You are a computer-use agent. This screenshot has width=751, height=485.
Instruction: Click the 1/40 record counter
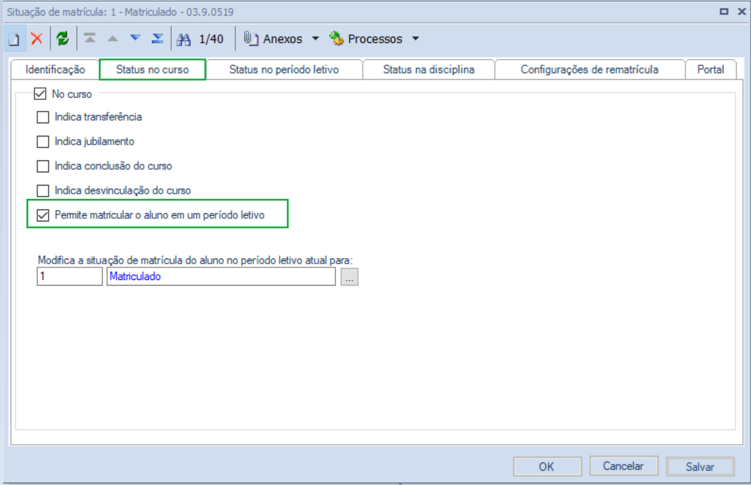[x=211, y=39]
